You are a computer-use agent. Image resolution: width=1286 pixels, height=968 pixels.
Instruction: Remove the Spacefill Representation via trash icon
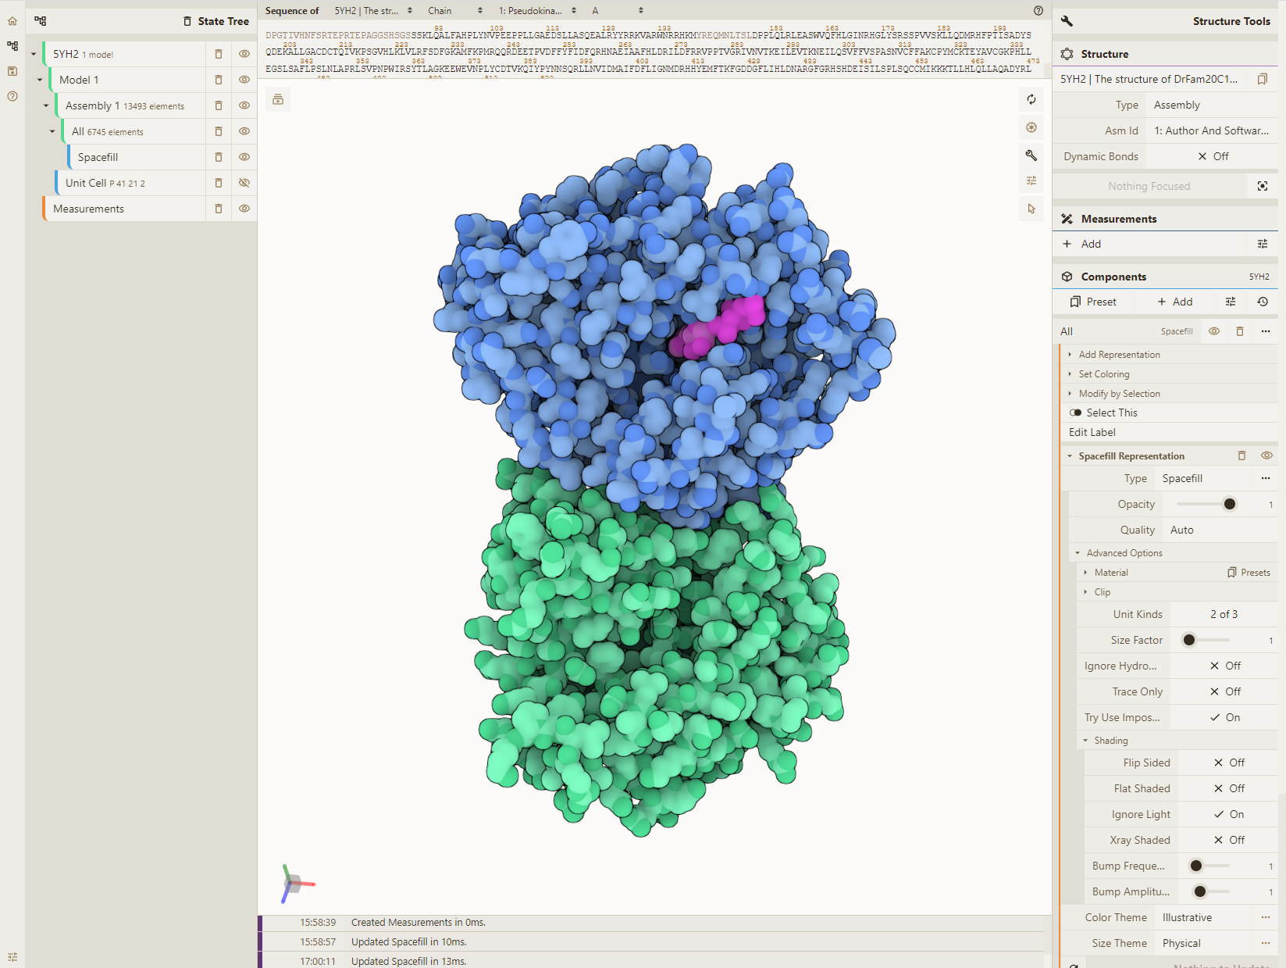pyautogui.click(x=1241, y=455)
